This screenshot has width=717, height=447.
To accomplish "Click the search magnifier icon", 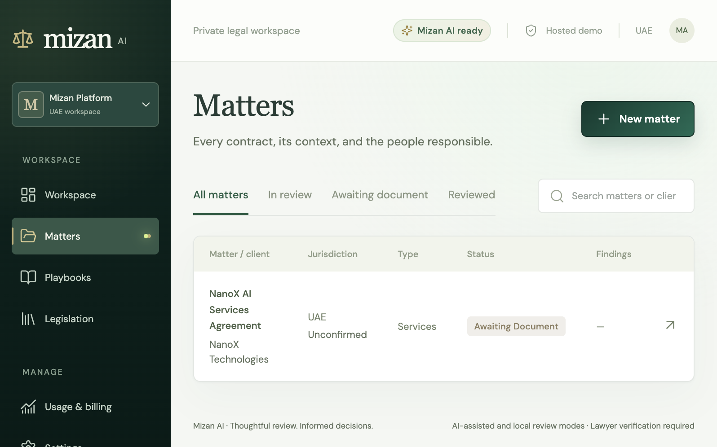I will (557, 196).
